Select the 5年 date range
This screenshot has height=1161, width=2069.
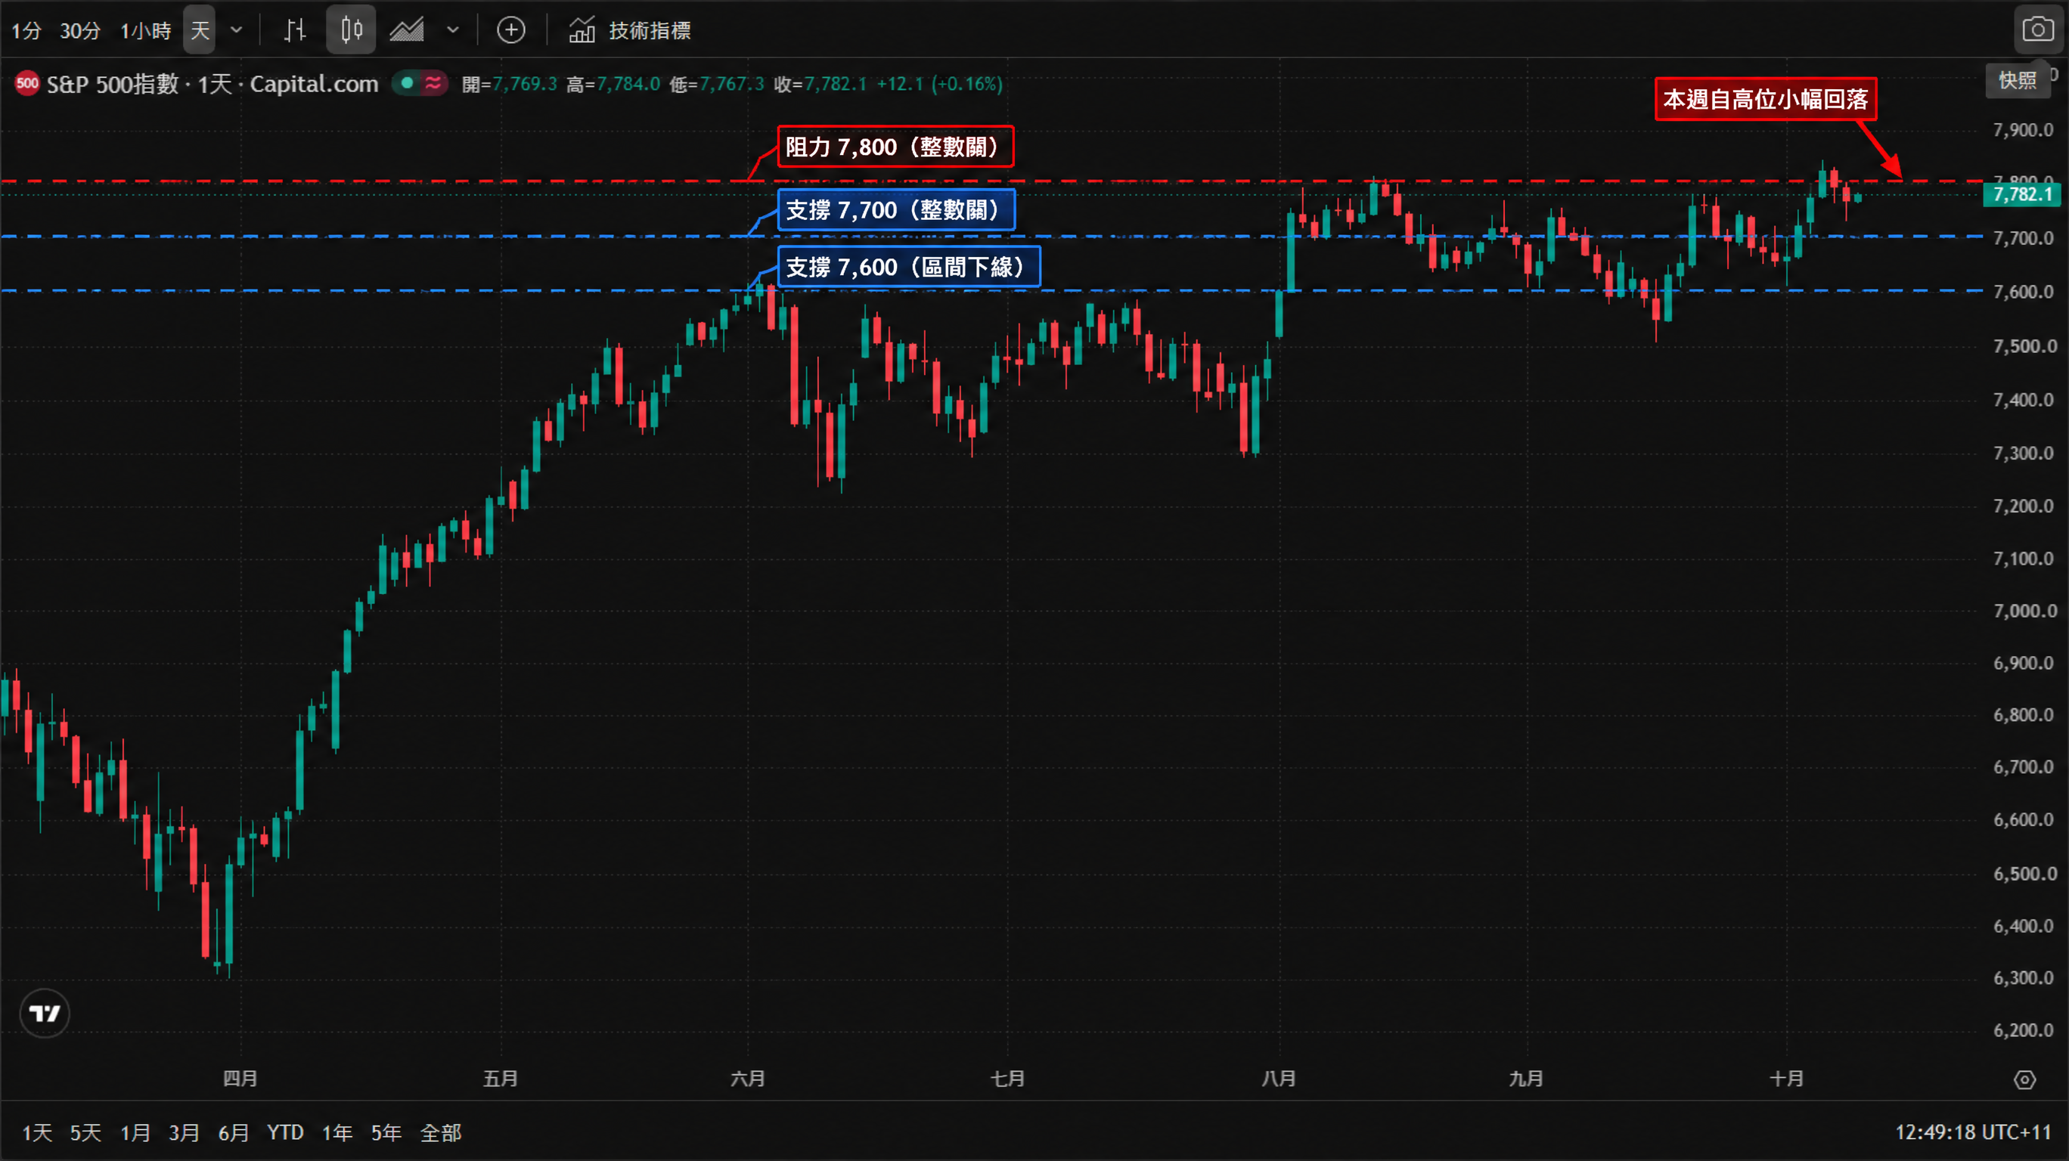pyautogui.click(x=386, y=1132)
